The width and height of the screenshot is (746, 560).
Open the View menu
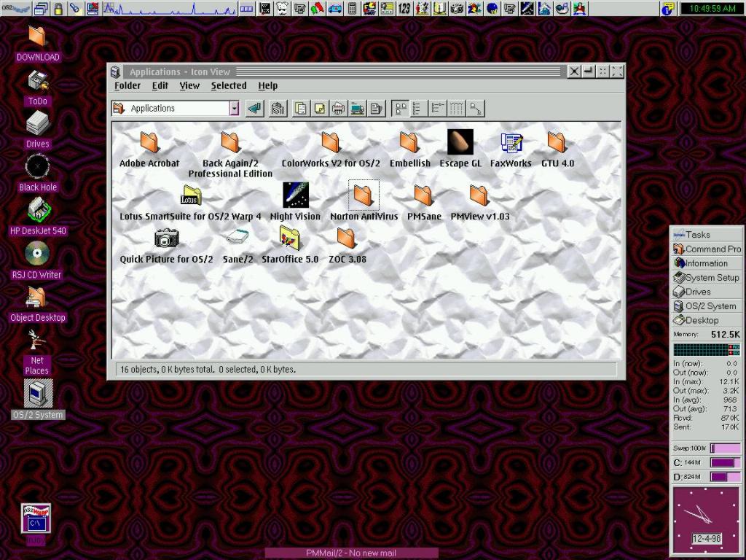point(189,86)
